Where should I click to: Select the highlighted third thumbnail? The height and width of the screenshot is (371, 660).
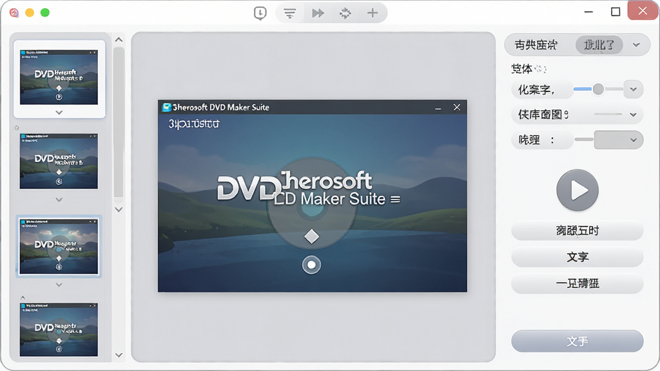(x=59, y=247)
